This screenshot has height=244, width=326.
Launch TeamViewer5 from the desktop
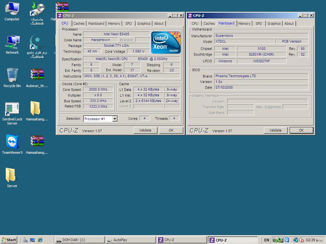(12, 145)
